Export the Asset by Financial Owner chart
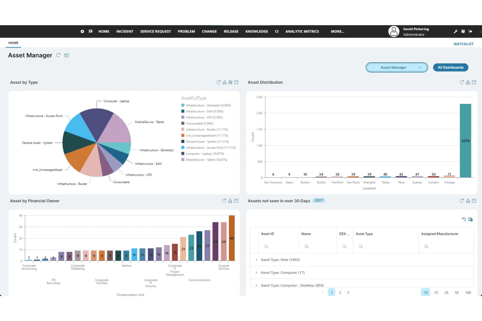This screenshot has height=321, width=482. (230, 201)
